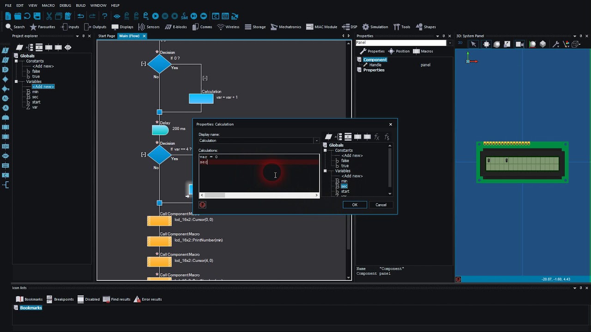Select the 'var = var + 1' Calculation block
Screen dimensions: 591x332
(201, 99)
